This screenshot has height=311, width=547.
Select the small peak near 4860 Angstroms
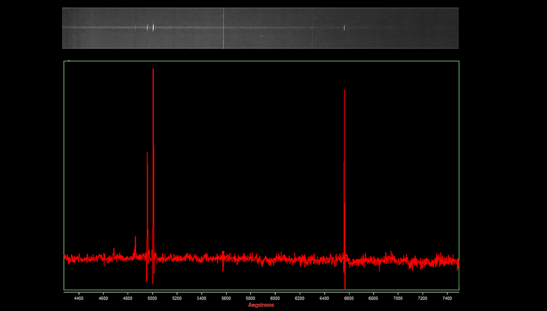pos(135,244)
